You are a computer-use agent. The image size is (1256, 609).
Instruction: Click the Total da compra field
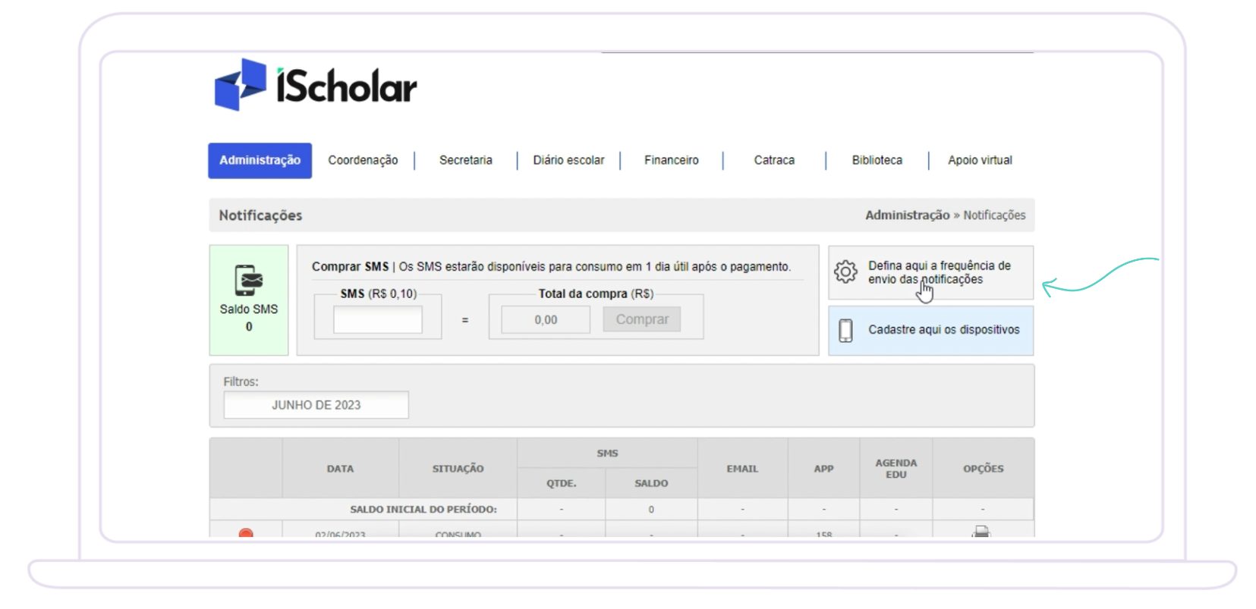[546, 320]
